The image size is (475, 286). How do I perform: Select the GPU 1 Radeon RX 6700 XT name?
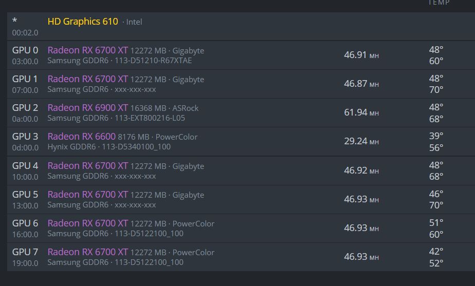click(x=87, y=79)
